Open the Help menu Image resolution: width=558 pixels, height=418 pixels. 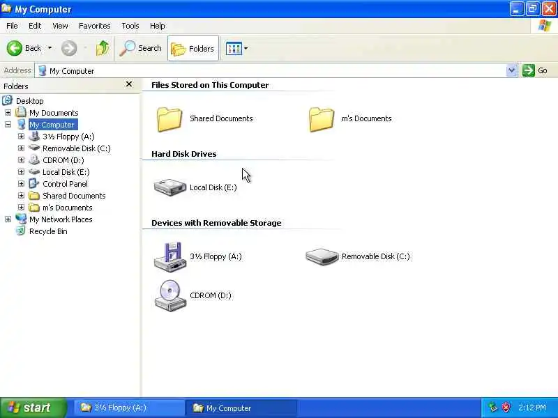(x=158, y=26)
